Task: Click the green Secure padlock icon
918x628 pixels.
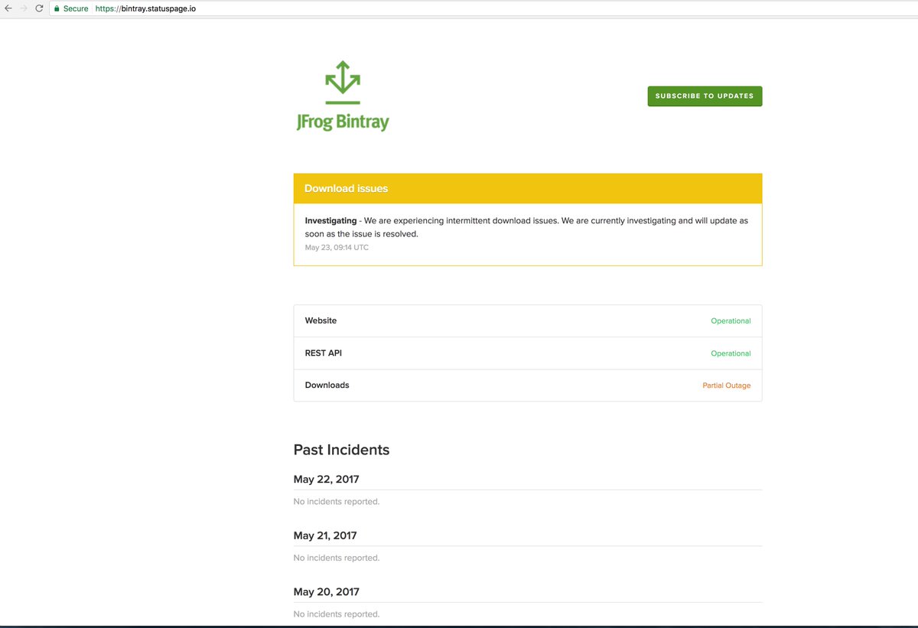Action: click(57, 8)
